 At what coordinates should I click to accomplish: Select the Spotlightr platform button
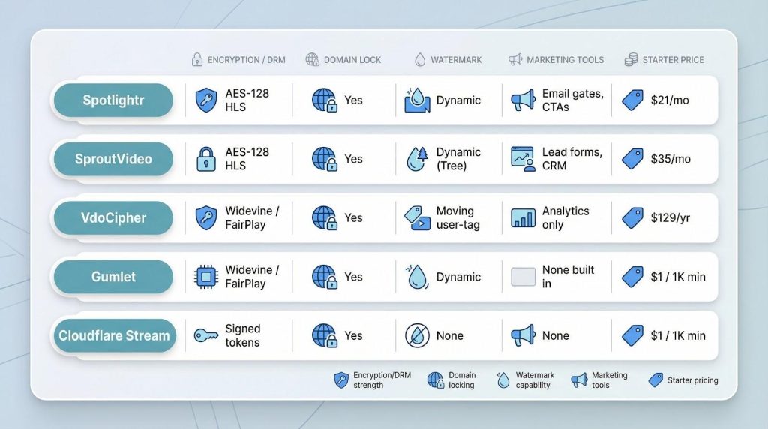pos(112,100)
